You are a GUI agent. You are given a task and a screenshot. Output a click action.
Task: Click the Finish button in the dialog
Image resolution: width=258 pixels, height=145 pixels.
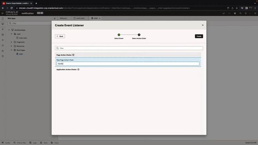tap(199, 36)
